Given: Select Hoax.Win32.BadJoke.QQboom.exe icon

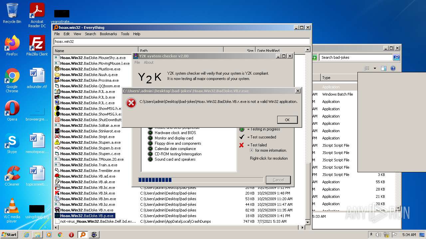Looking at the screenshot, I should [x=57, y=86].
